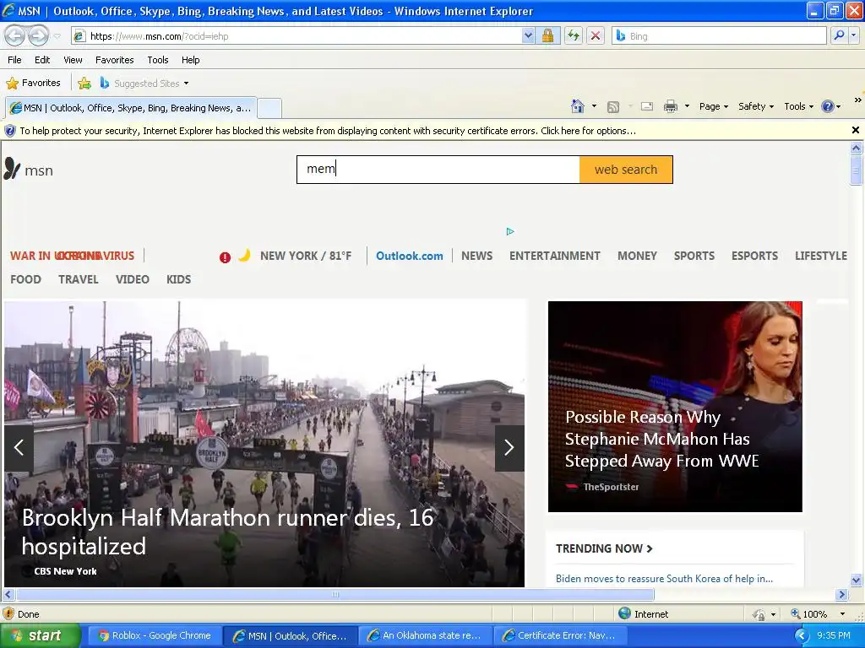Open the File menu
The image size is (865, 648).
[15, 60]
